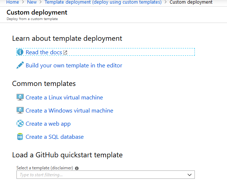Choose Create a Linux virtual machine
Image resolution: width=227 pixels, height=185 pixels.
64,98
